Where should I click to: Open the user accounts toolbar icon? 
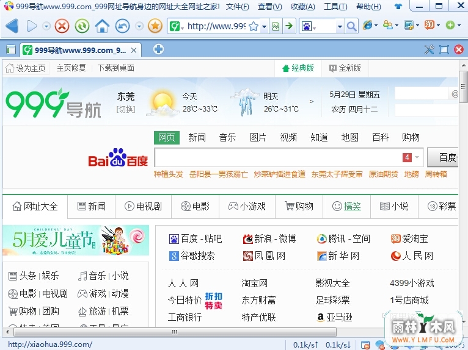[388, 26]
